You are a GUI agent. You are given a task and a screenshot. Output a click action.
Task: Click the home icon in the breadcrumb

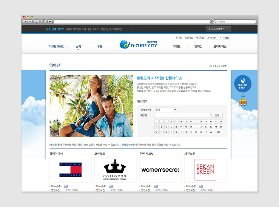(x=211, y=66)
